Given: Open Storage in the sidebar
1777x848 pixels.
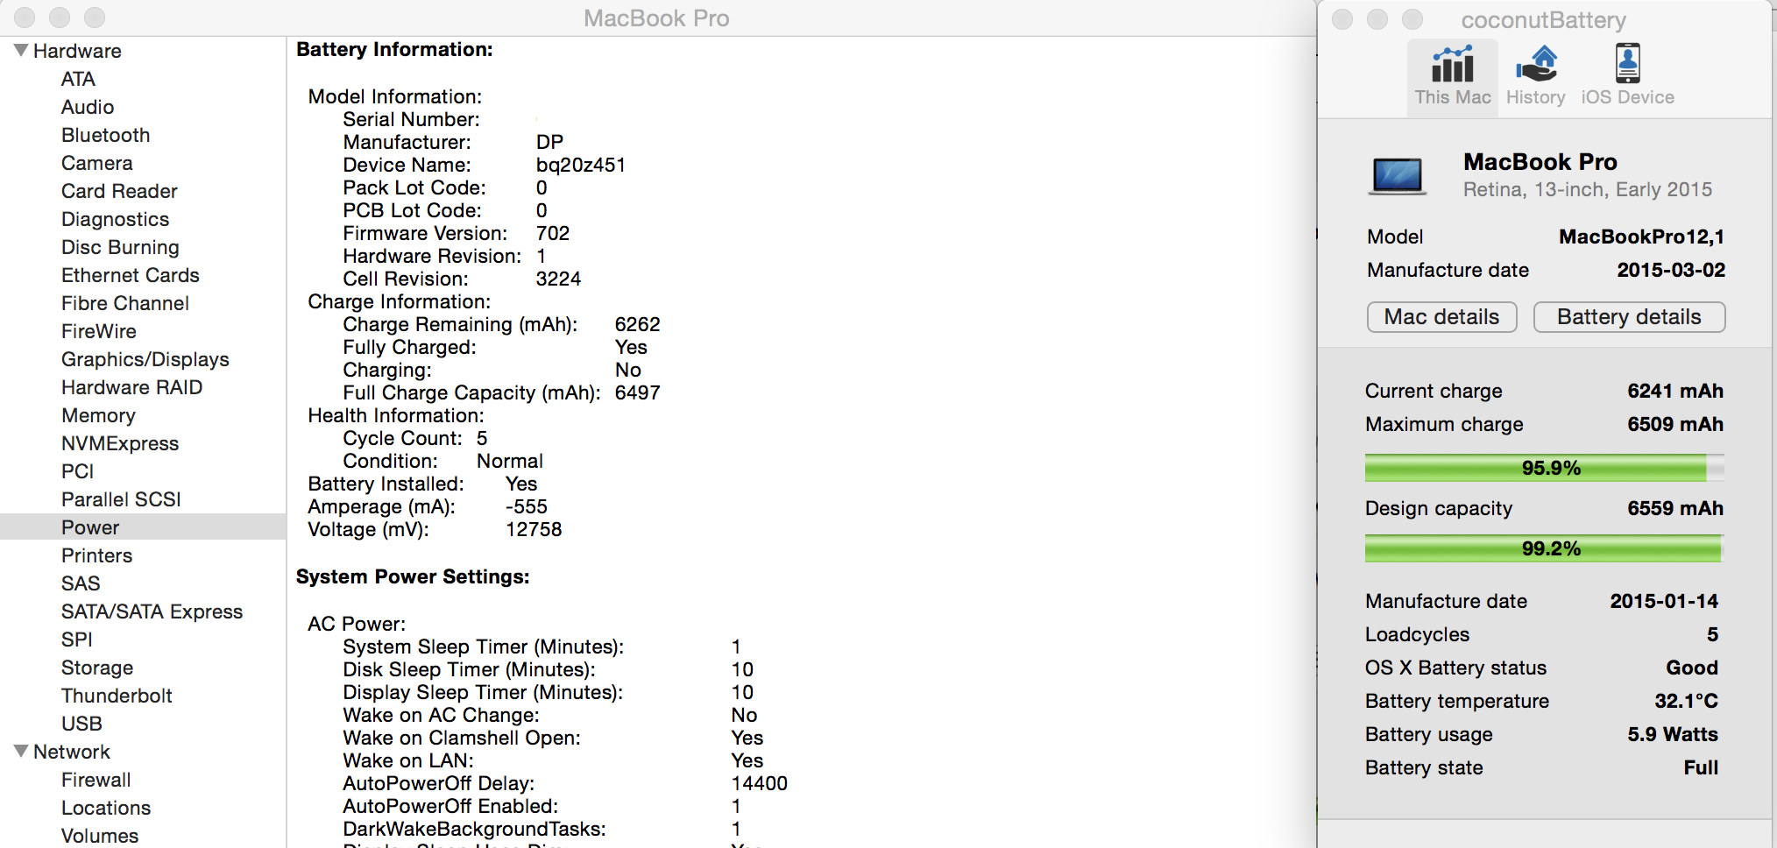Looking at the screenshot, I should [x=97, y=668].
